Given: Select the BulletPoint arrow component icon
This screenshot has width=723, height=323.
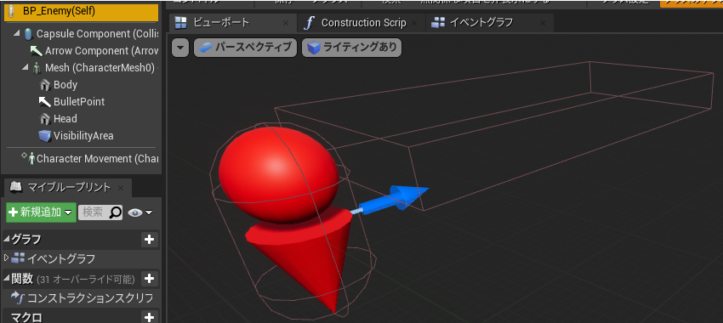Looking at the screenshot, I should click(x=45, y=102).
